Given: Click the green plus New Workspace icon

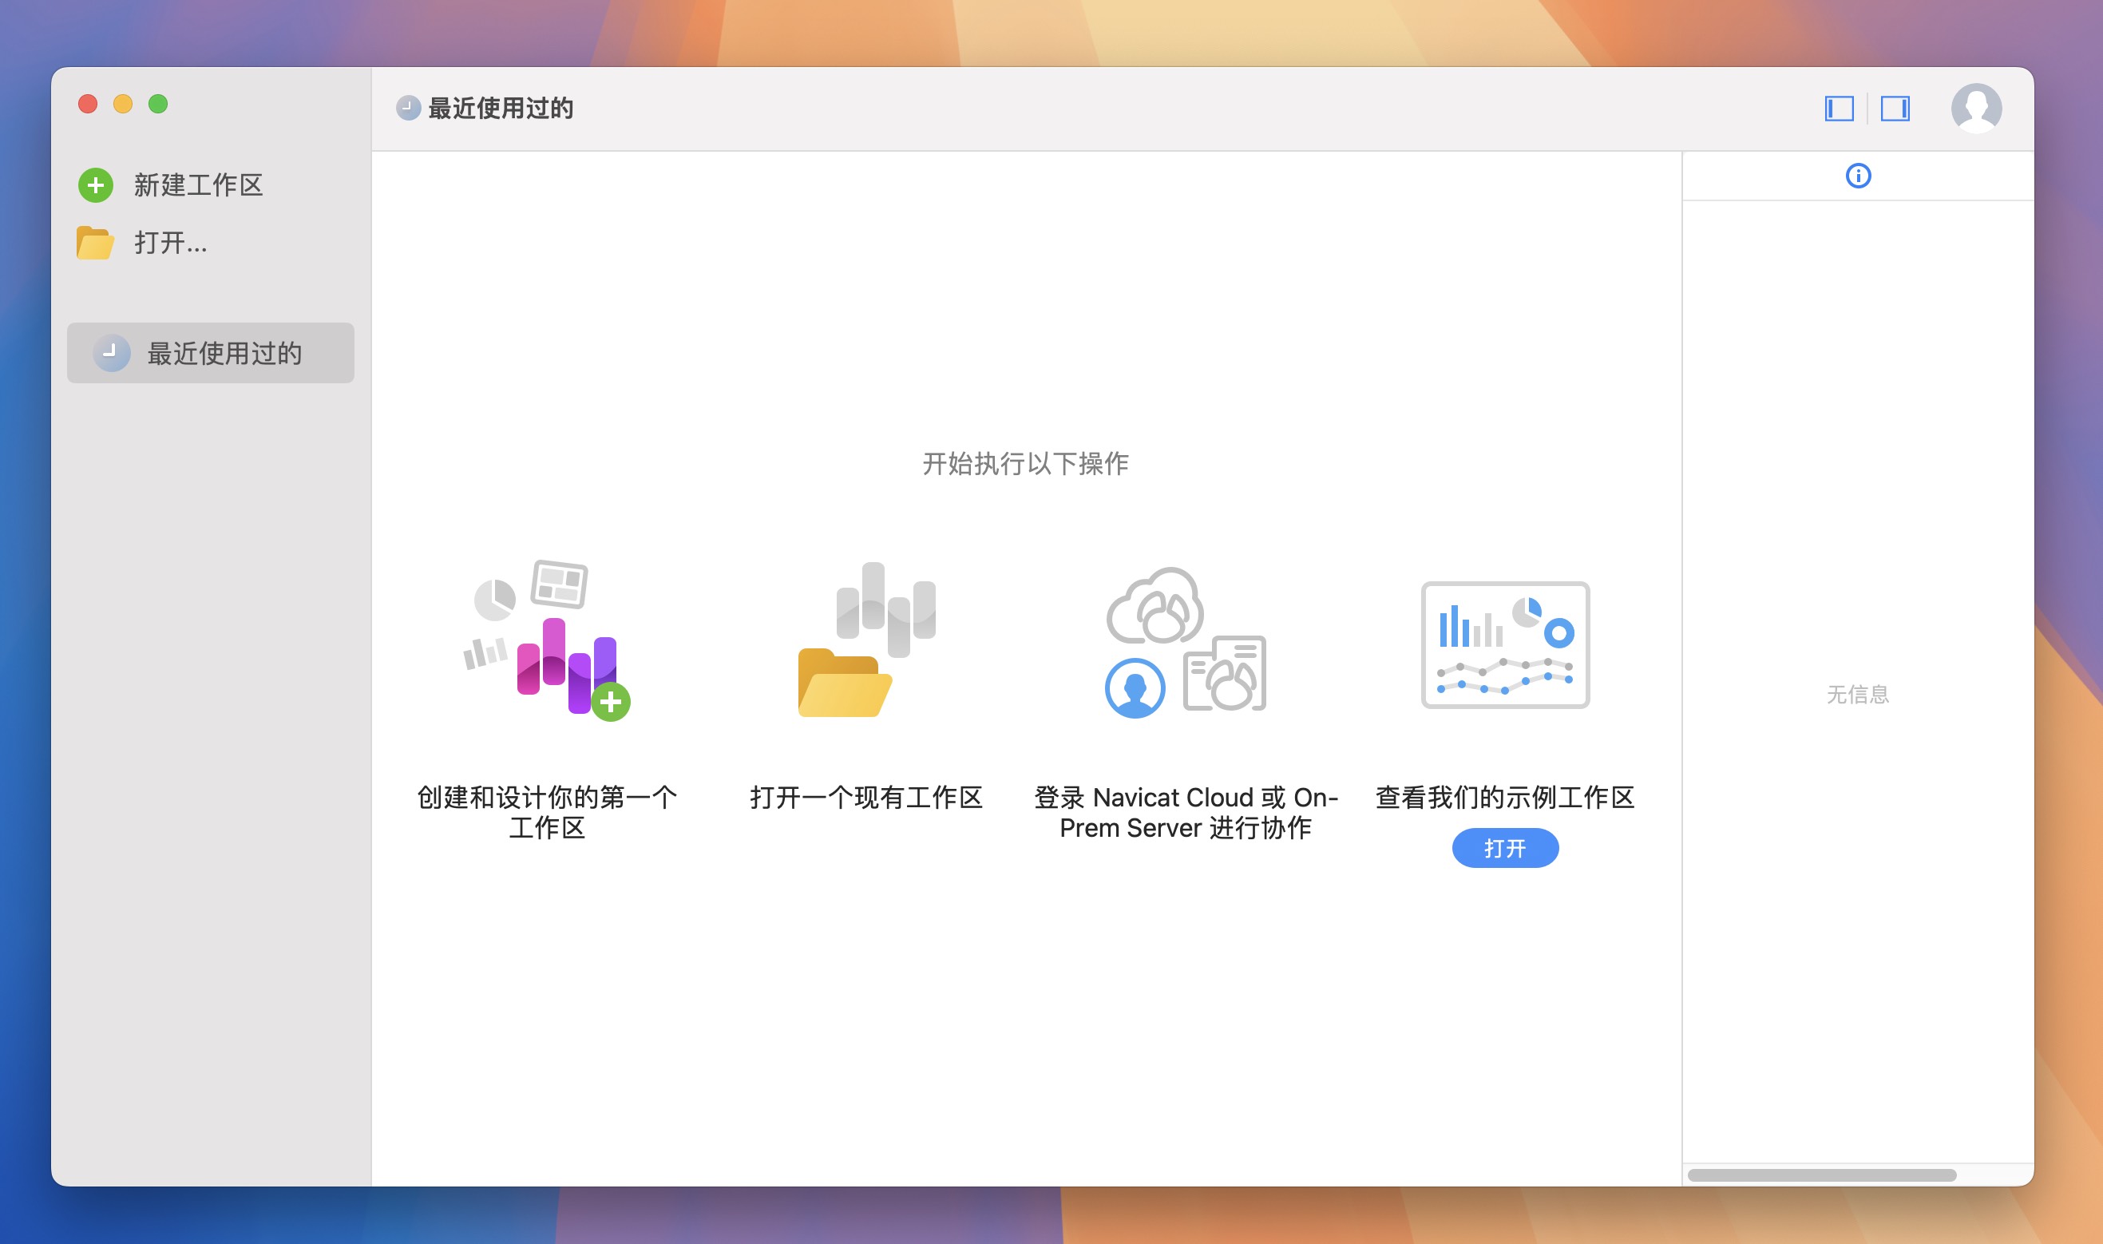Looking at the screenshot, I should [x=96, y=185].
